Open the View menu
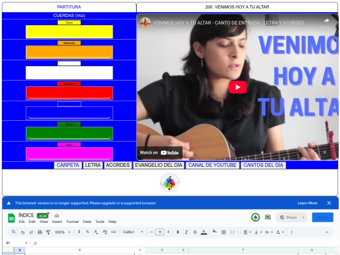The width and height of the screenshot is (340, 255). coord(44,222)
